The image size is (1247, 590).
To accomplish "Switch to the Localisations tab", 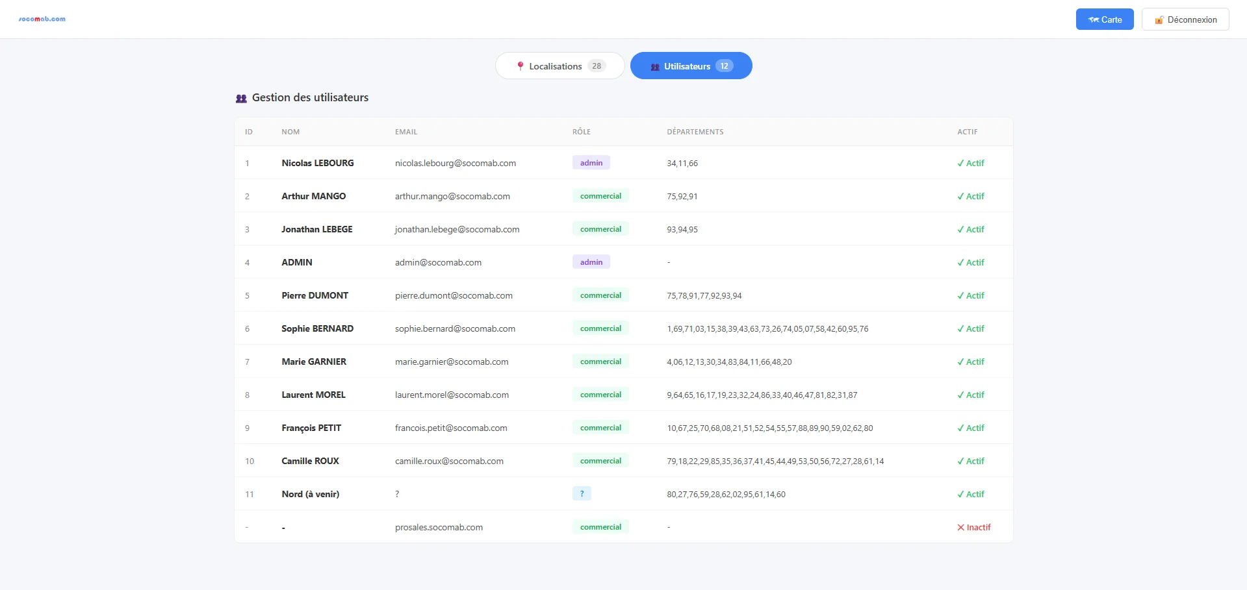I will tap(559, 66).
